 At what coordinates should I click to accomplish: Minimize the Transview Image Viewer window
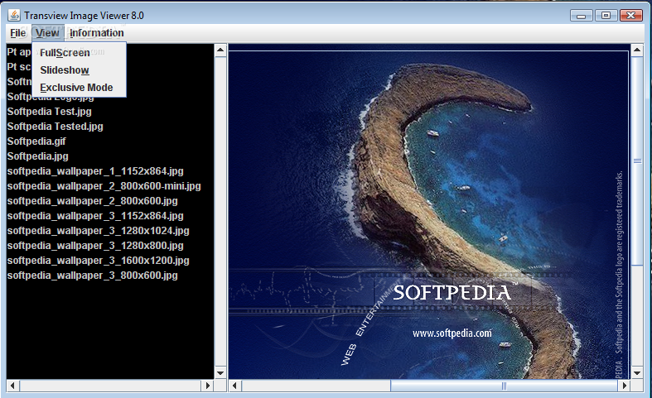582,16
